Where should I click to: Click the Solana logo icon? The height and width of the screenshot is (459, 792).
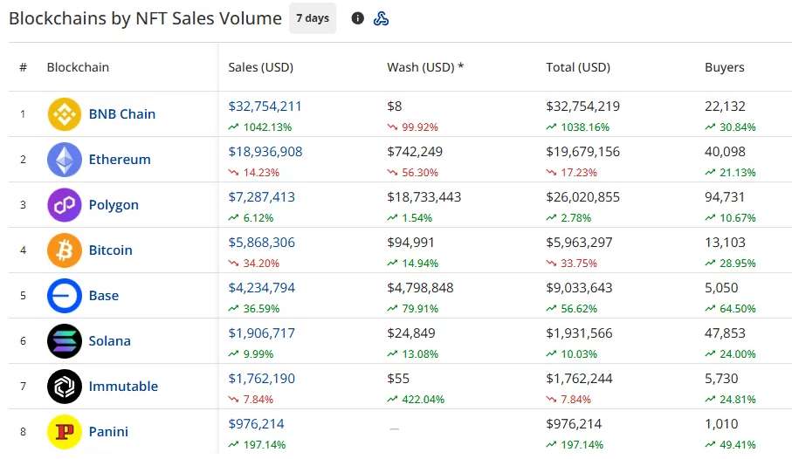(x=64, y=341)
